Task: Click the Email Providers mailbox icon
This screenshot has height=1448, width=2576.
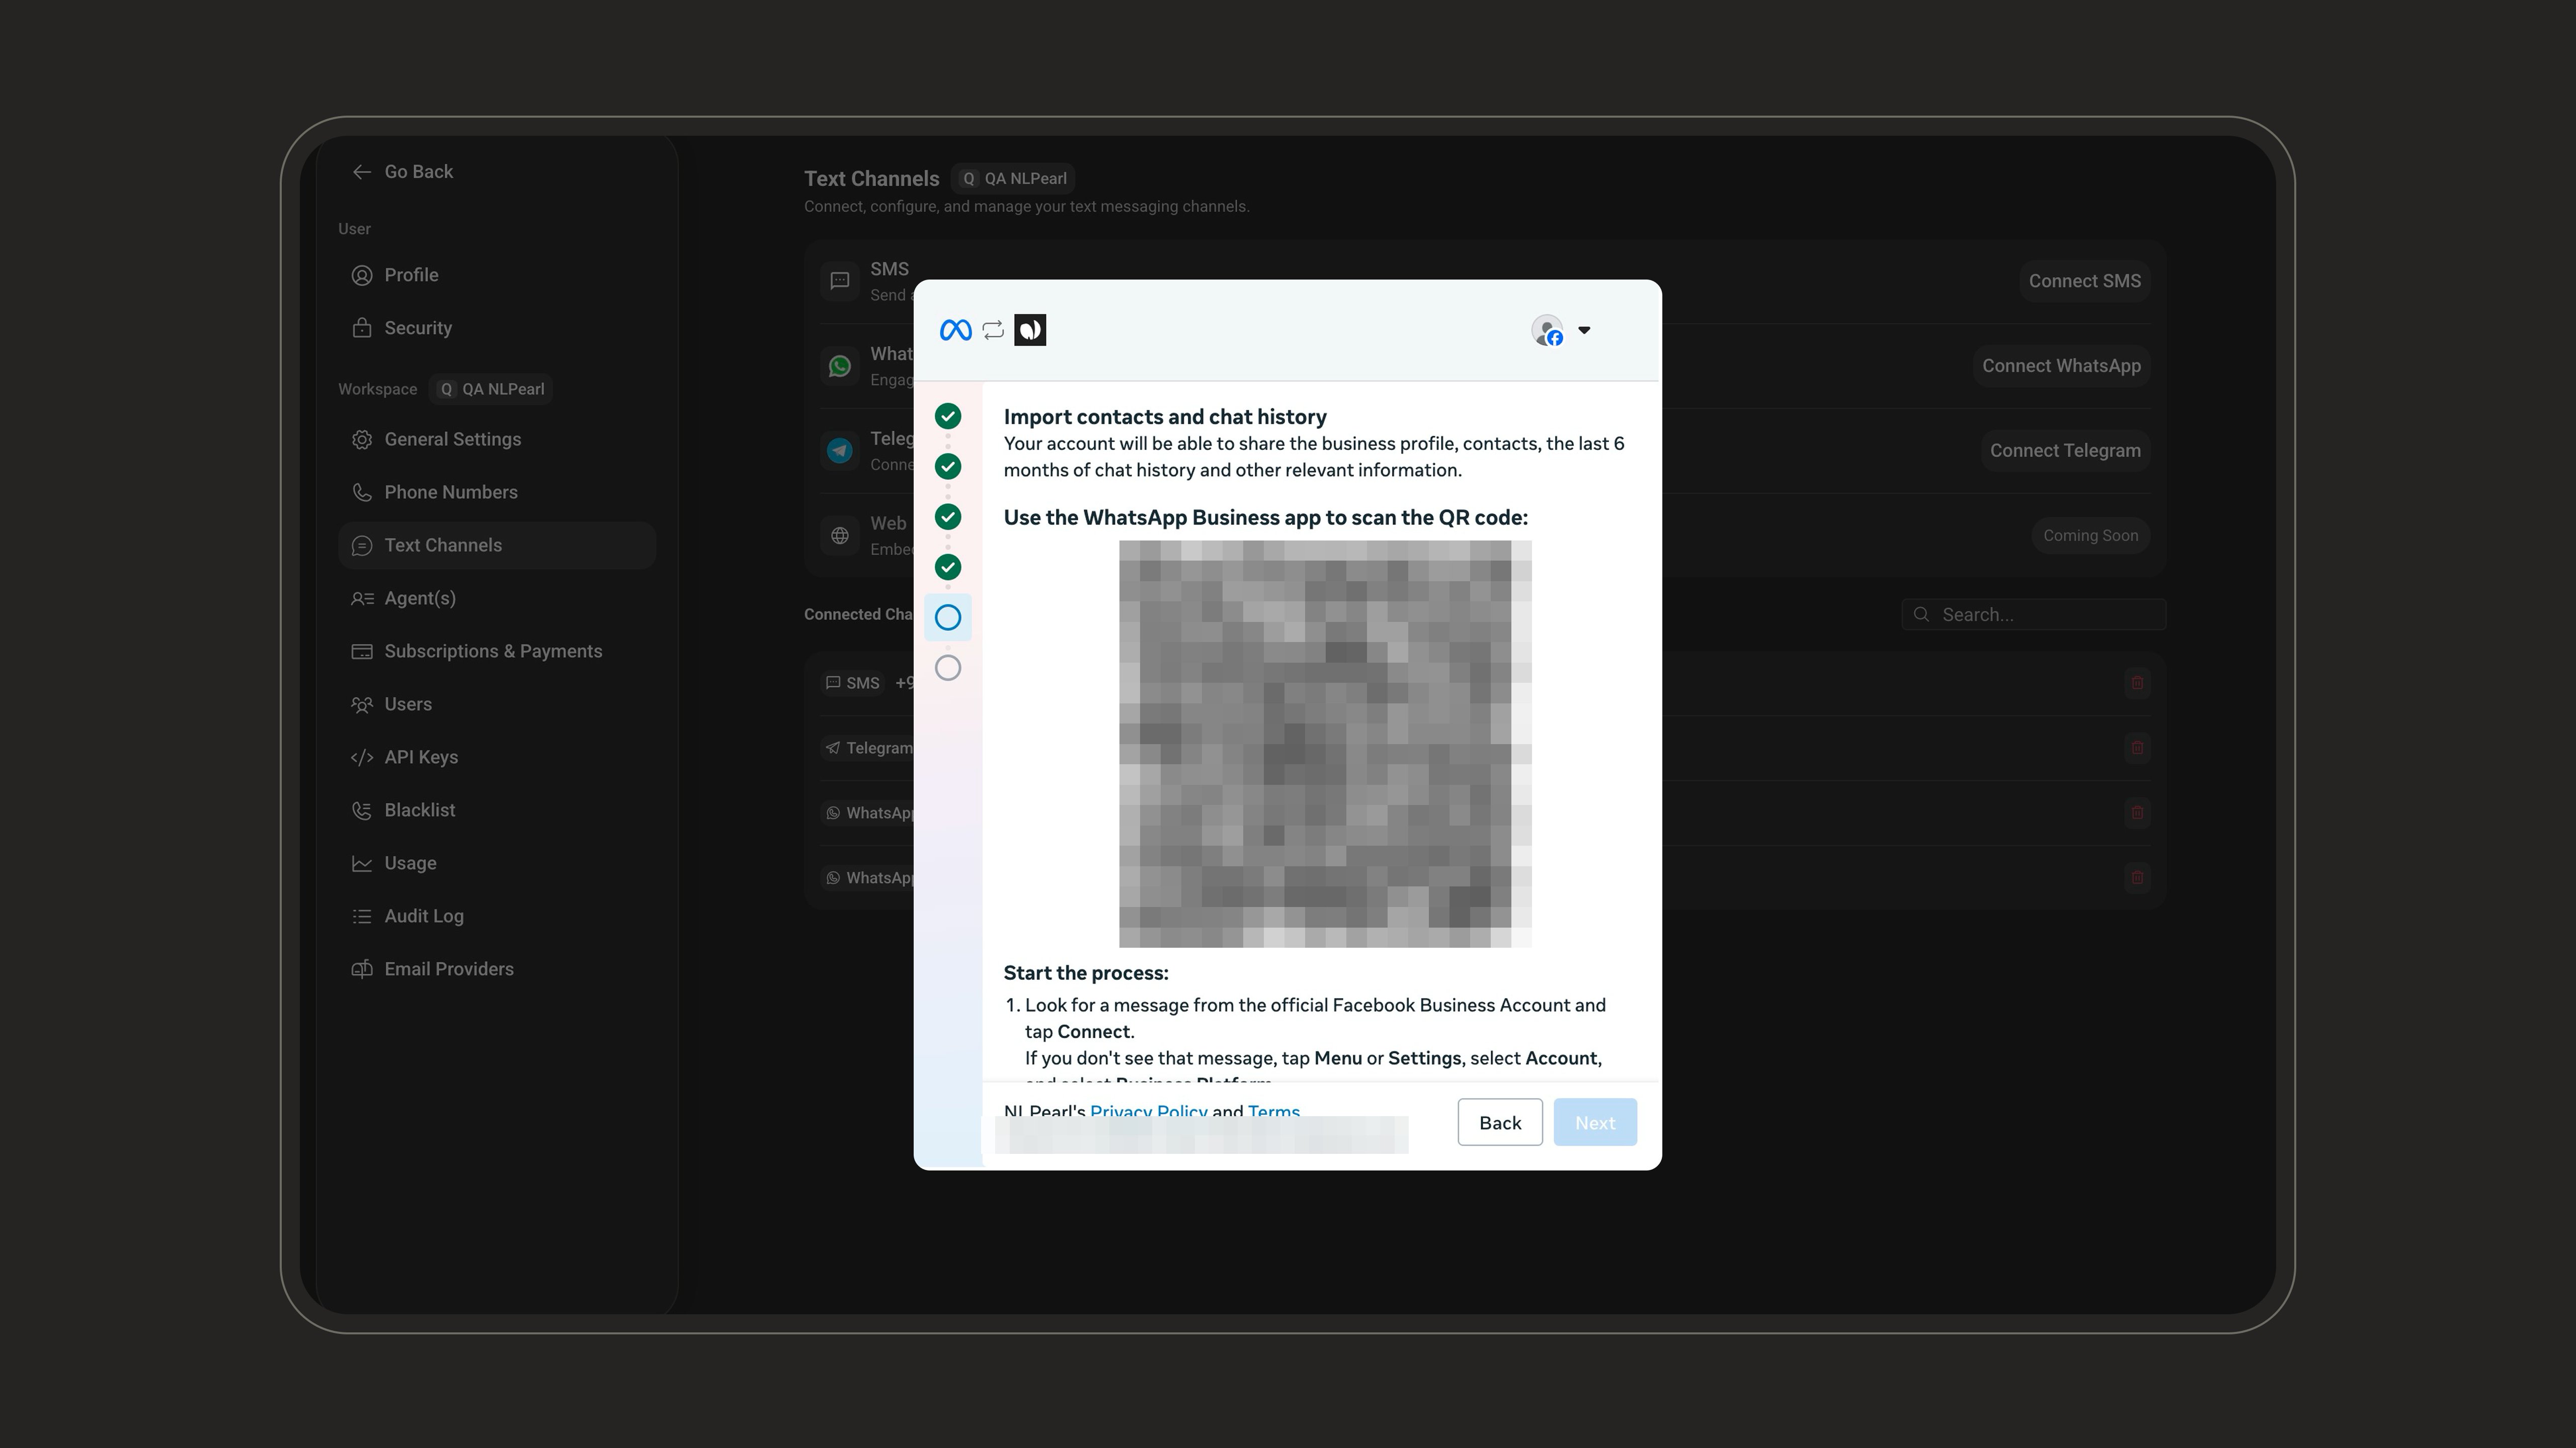Action: (361, 969)
